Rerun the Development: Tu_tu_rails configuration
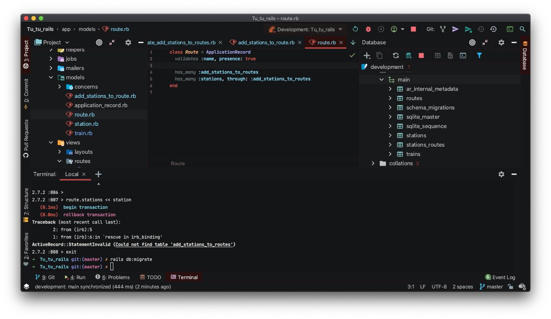 point(355,29)
